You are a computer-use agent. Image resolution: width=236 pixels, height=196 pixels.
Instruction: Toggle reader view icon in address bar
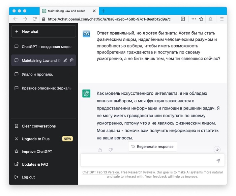coord(183,19)
